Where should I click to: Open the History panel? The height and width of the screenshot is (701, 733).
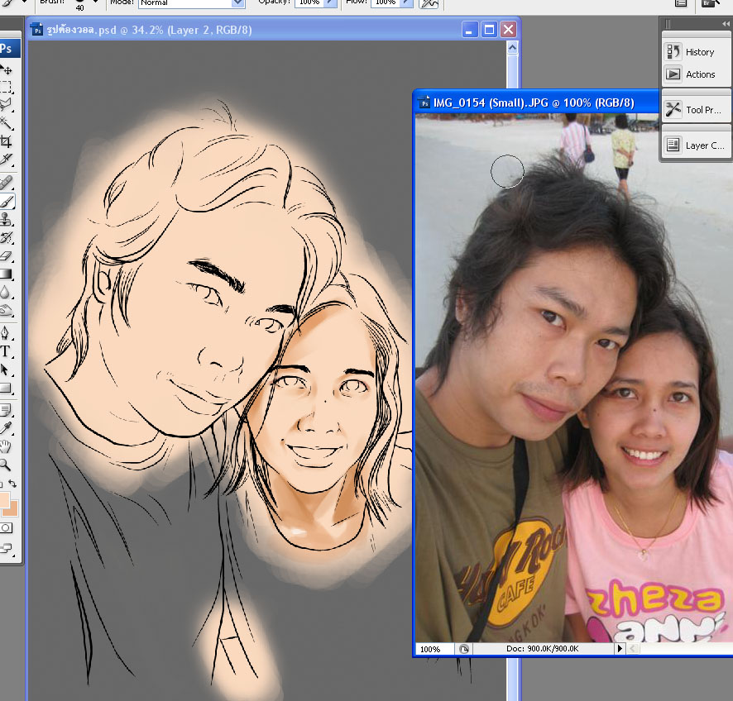pyautogui.click(x=696, y=52)
